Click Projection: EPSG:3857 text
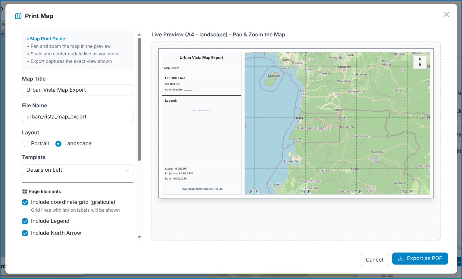462x279 pixels. (179, 173)
